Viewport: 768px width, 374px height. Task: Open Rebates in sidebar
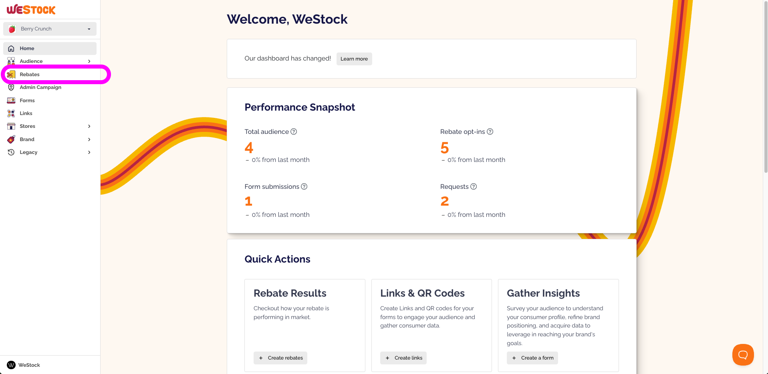click(50, 75)
